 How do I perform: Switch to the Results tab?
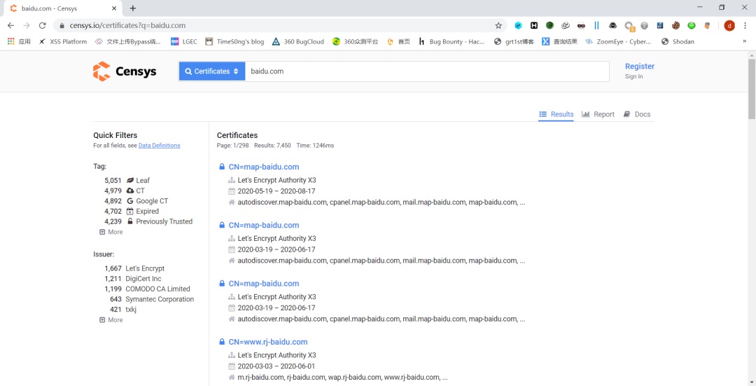point(556,114)
